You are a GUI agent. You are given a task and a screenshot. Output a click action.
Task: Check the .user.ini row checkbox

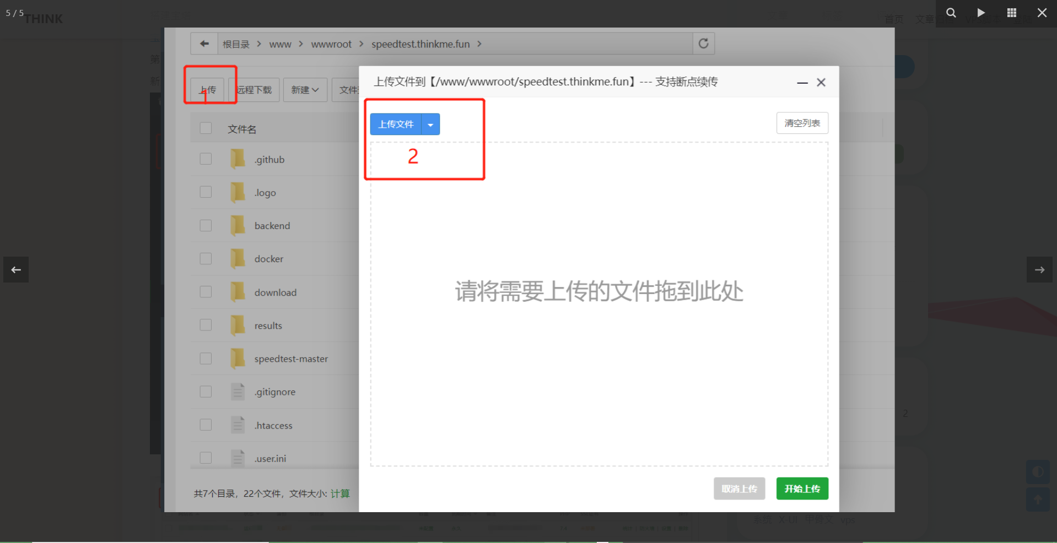click(206, 458)
